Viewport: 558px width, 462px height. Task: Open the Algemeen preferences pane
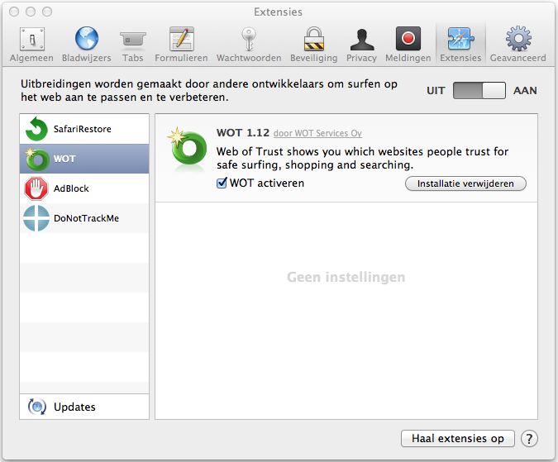pyautogui.click(x=31, y=45)
